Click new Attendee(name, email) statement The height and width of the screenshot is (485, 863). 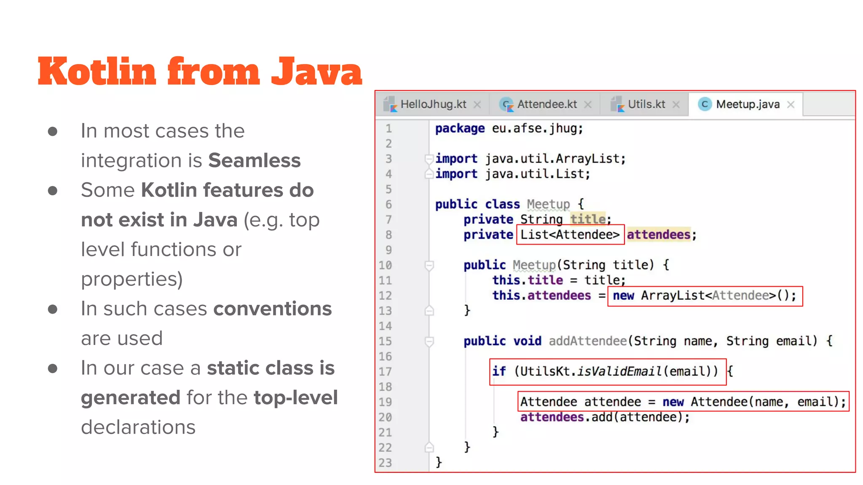(x=683, y=402)
